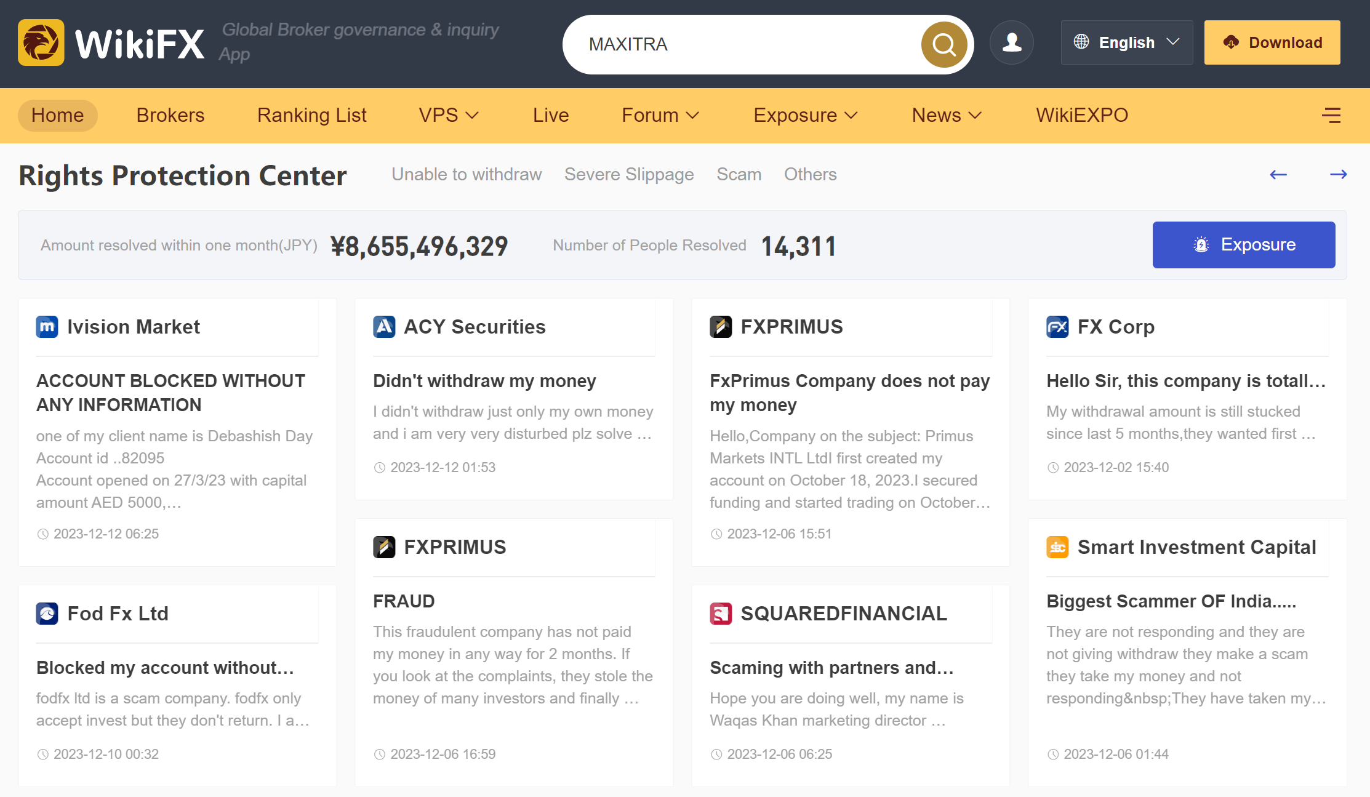Viewport: 1370px width, 797px height.
Task: Click clock icon beside 2023-12-10 00:32
Action: click(42, 755)
